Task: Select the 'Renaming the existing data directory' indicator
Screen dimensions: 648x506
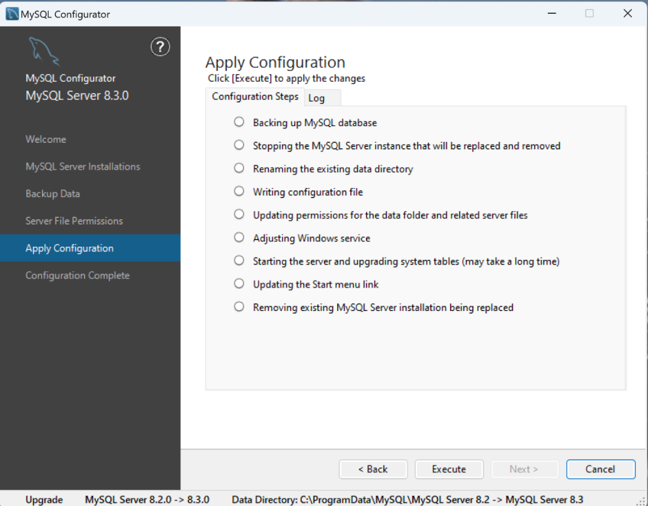Action: click(x=239, y=168)
